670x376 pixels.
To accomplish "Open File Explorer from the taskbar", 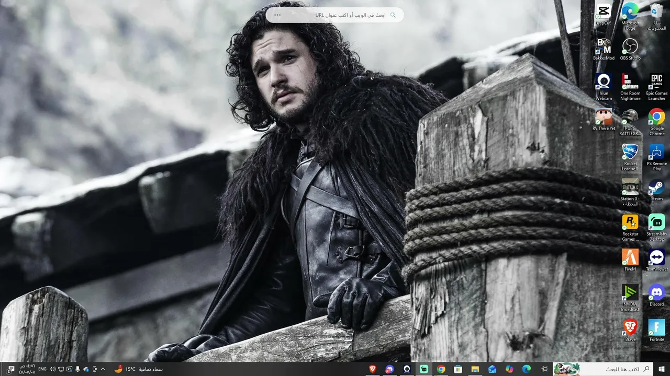I will pyautogui.click(x=475, y=369).
